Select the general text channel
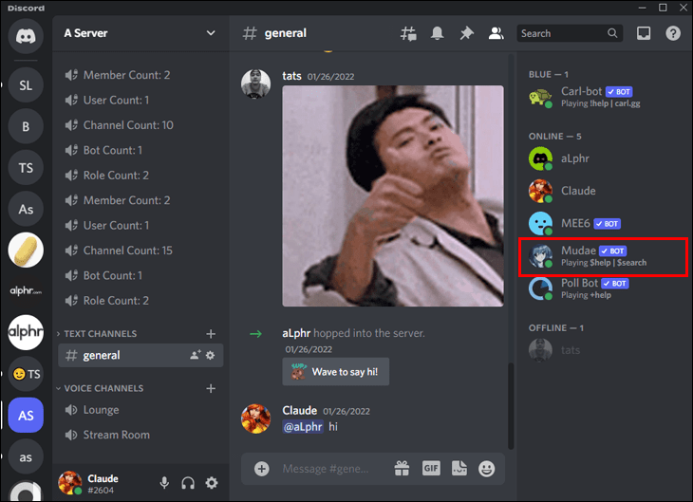Viewport: 693px width, 502px height. pos(140,355)
